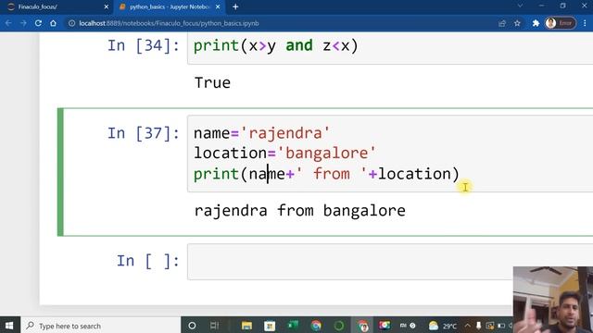Viewport: 593px width, 333px height.
Task: Open File Explorer from taskbar
Action: (x=246, y=326)
